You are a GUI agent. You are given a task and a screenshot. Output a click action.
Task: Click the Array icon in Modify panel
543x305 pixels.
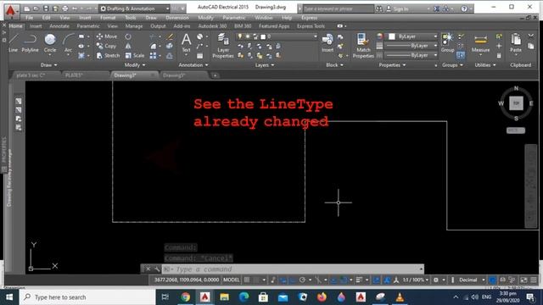(153, 56)
